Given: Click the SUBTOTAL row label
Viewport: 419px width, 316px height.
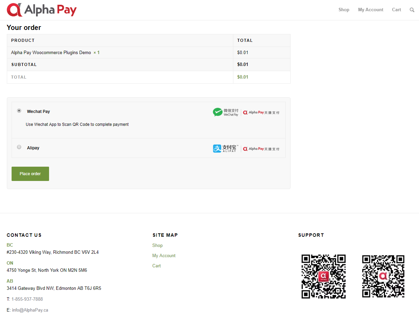Looking at the screenshot, I should (24, 65).
